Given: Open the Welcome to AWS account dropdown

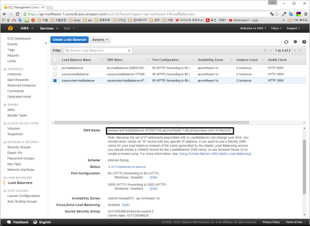Looking at the screenshot, I should pos(253,28).
